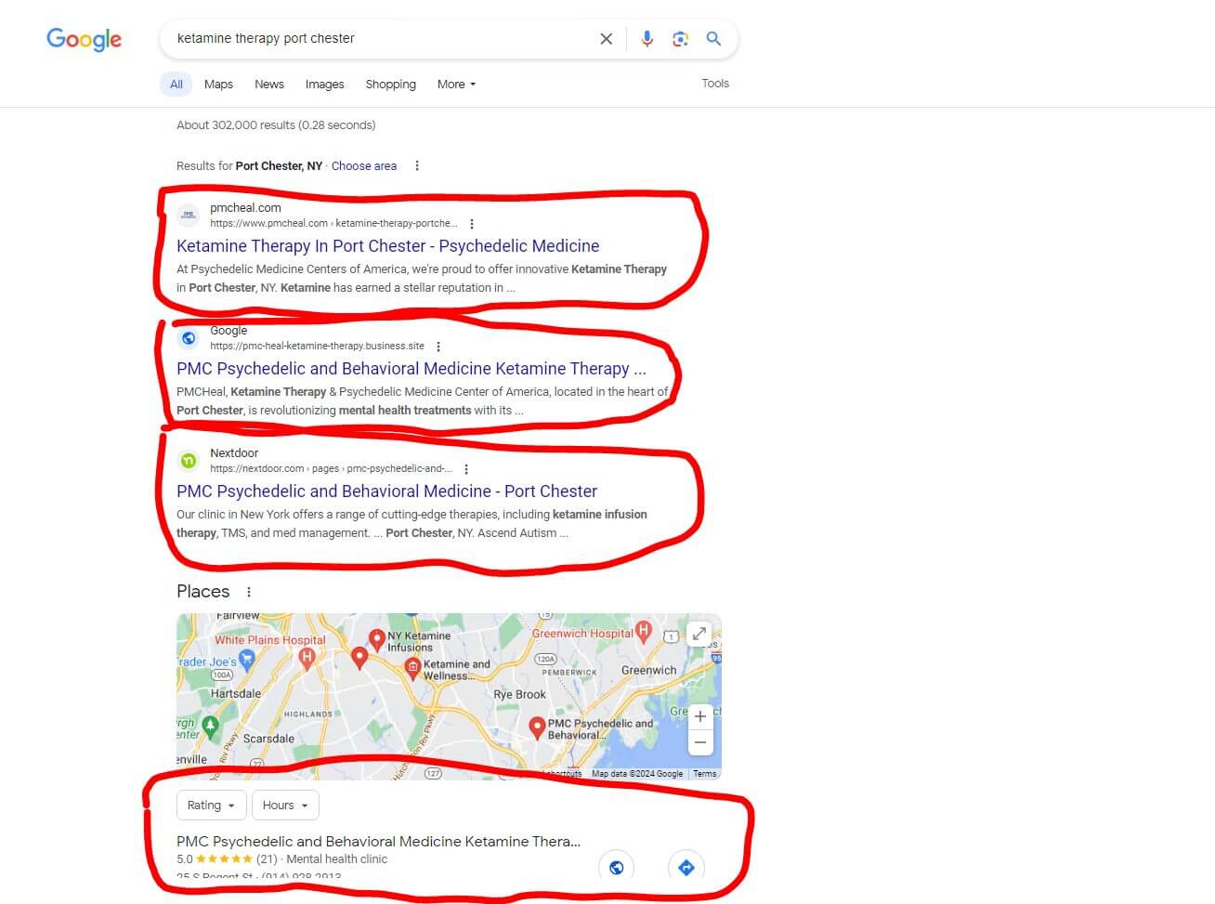The width and height of the screenshot is (1215, 904).
Task: Get directions to PMC Psychedelic clinic
Action: [x=686, y=867]
